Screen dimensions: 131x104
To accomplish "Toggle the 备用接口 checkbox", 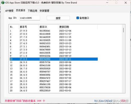I will click(x=83, y=18).
